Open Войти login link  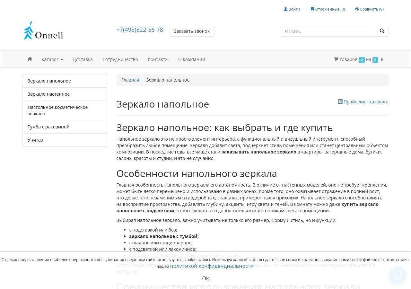tap(292, 9)
